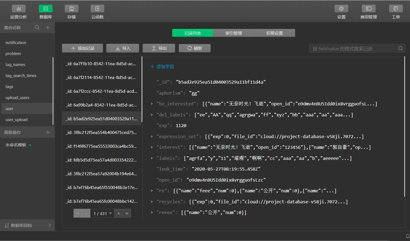Go to the next records page
410x241 pixels.
(119, 213)
